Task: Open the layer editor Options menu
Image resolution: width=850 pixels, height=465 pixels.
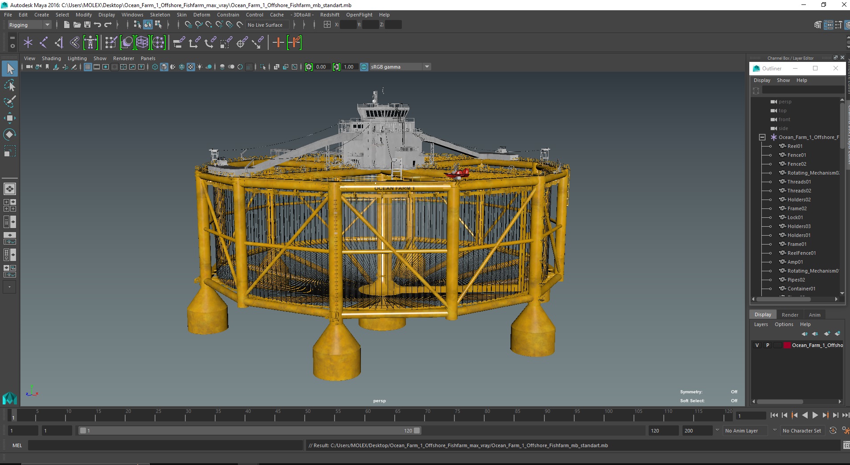Action: tap(784, 324)
